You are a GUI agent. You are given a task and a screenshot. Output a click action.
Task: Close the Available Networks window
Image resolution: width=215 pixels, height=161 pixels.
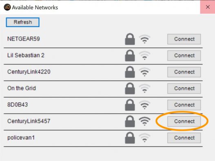[x=208, y=7]
